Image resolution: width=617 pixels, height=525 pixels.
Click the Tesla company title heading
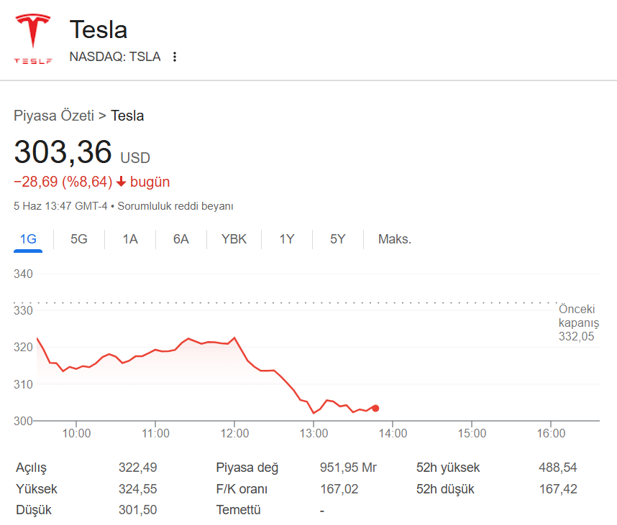point(99,30)
